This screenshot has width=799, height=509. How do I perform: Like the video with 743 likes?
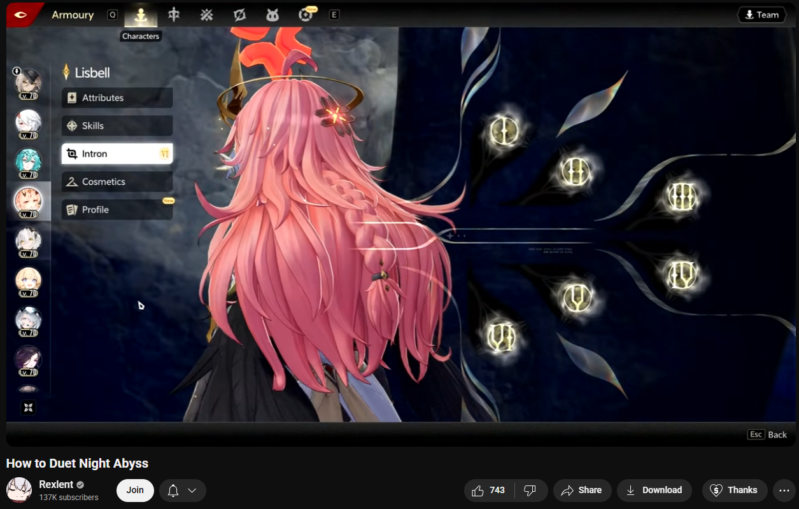pyautogui.click(x=488, y=490)
